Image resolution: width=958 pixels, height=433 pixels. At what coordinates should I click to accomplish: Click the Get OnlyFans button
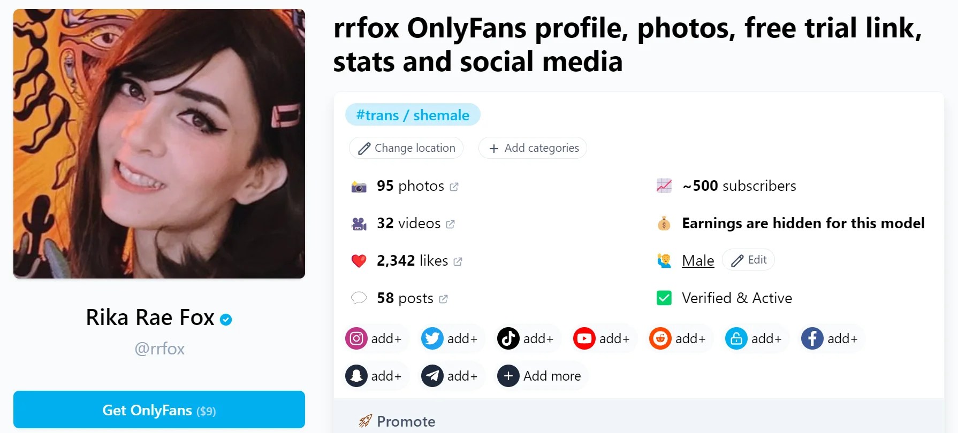(159, 409)
